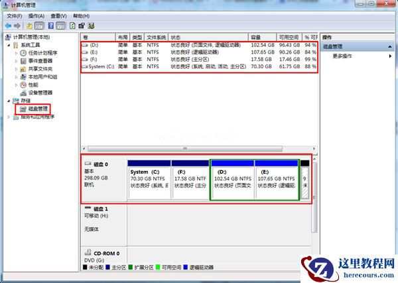This screenshot has width=398, height=283.
Task: Click the blue Help question mark icon
Action: 51,26
